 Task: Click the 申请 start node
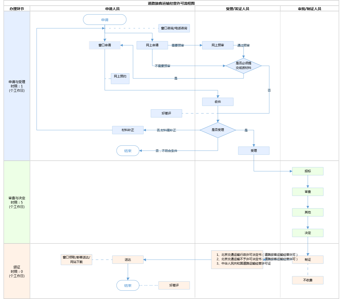[105, 20]
